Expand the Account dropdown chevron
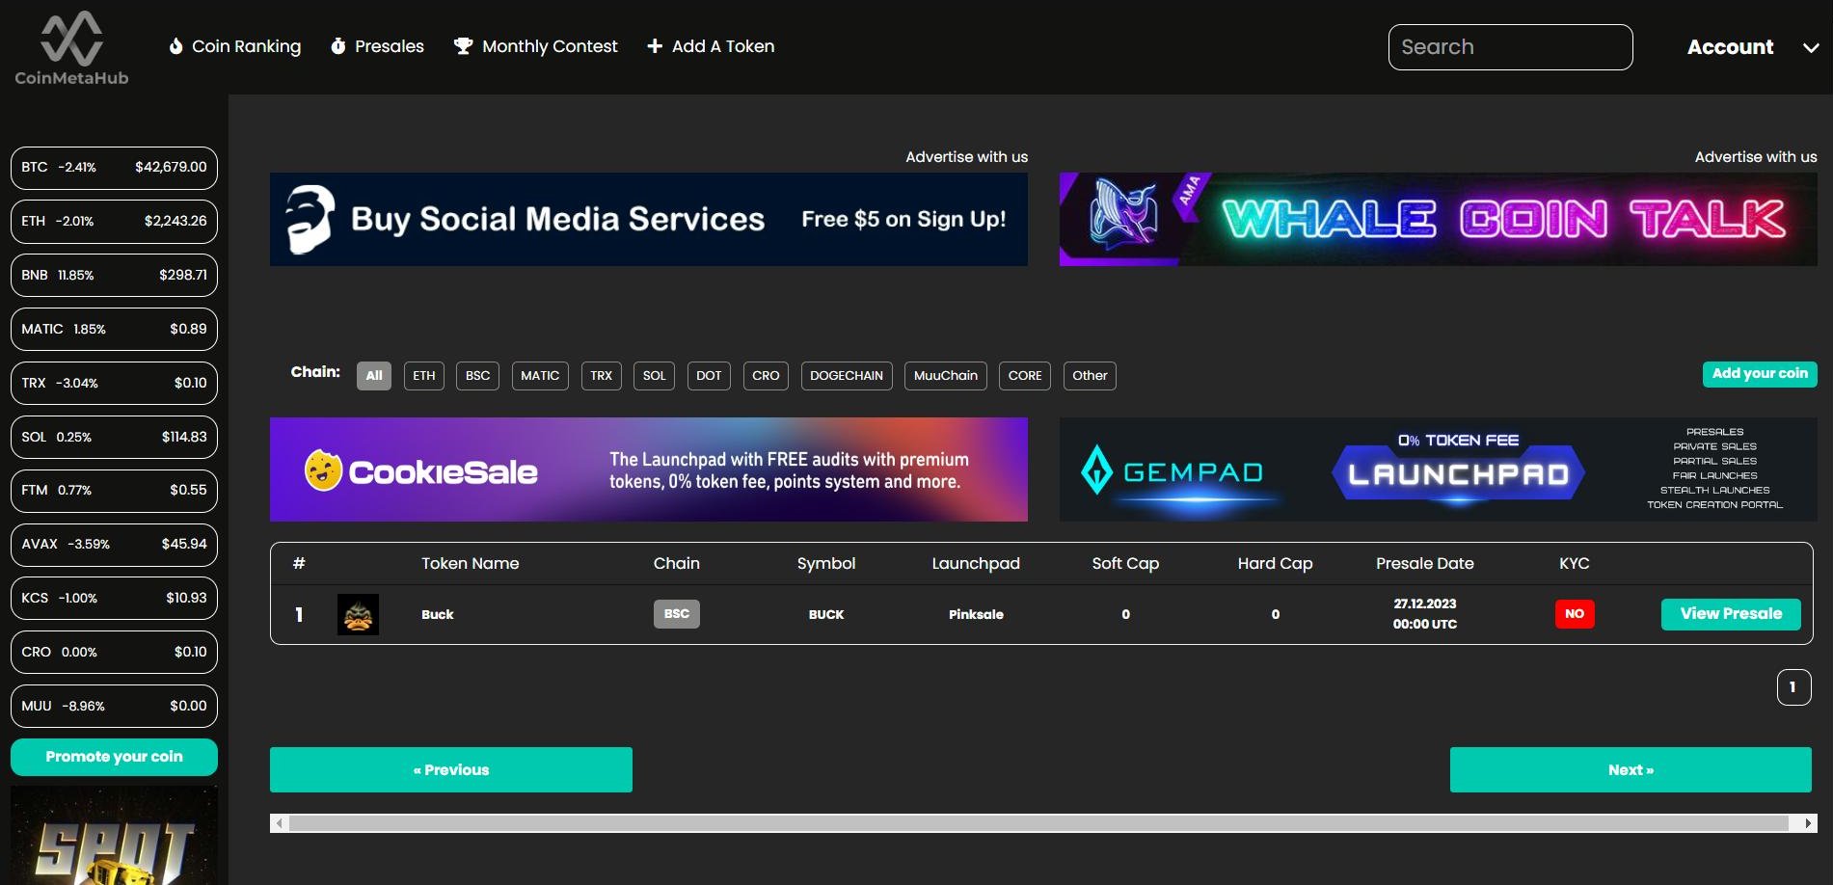The width and height of the screenshot is (1833, 885). pyautogui.click(x=1811, y=47)
